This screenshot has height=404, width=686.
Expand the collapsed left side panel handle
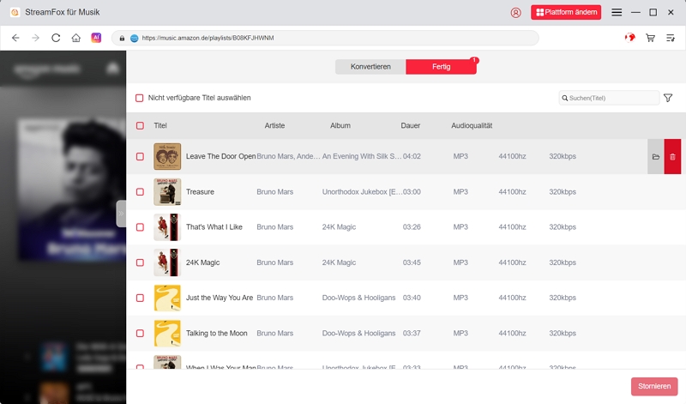(121, 214)
